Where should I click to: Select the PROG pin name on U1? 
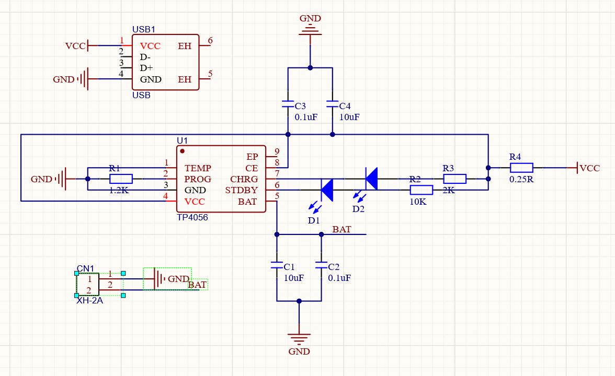pyautogui.click(x=197, y=179)
